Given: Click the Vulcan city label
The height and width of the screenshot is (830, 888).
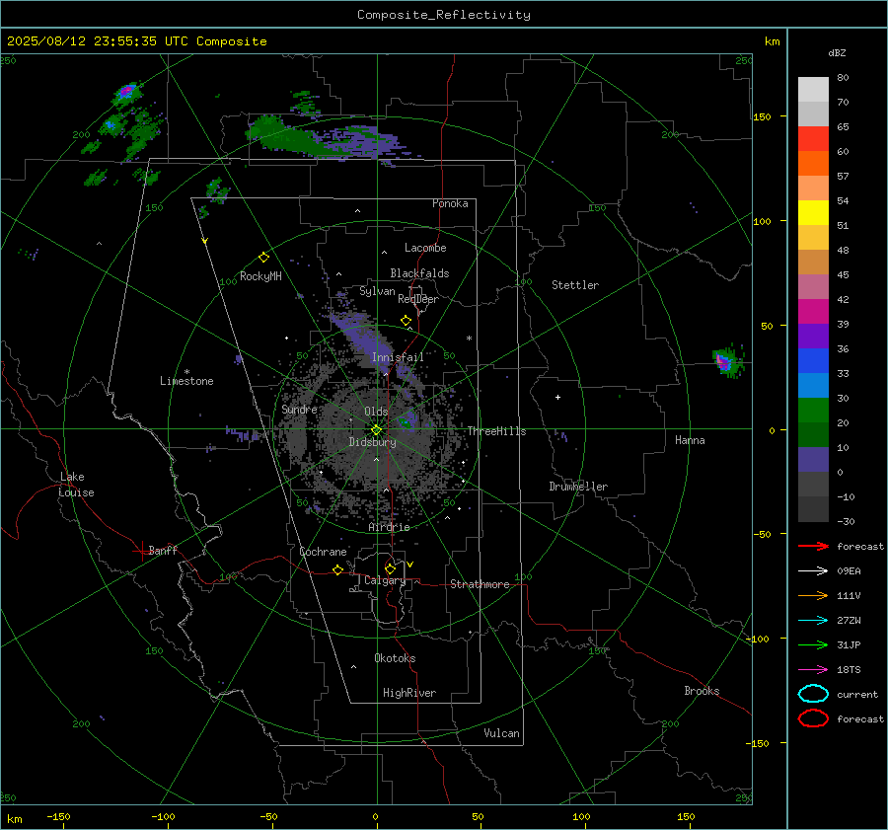Looking at the screenshot, I should point(501,733).
